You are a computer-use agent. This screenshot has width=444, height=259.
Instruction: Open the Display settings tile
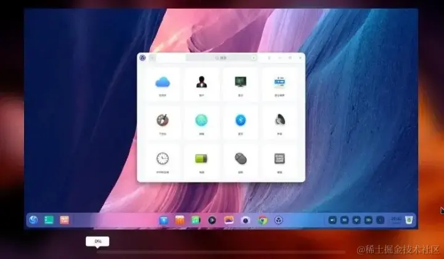[x=240, y=84]
